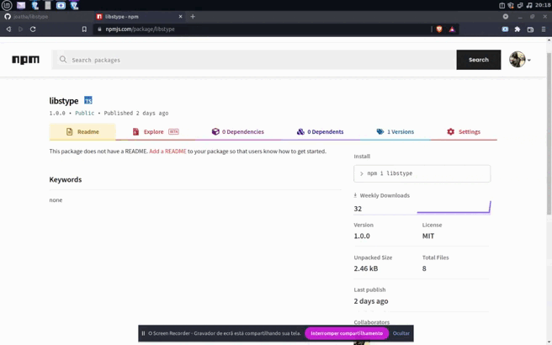The height and width of the screenshot is (345, 552).
Task: Open the 0 Dependencies tab
Action: click(237, 131)
